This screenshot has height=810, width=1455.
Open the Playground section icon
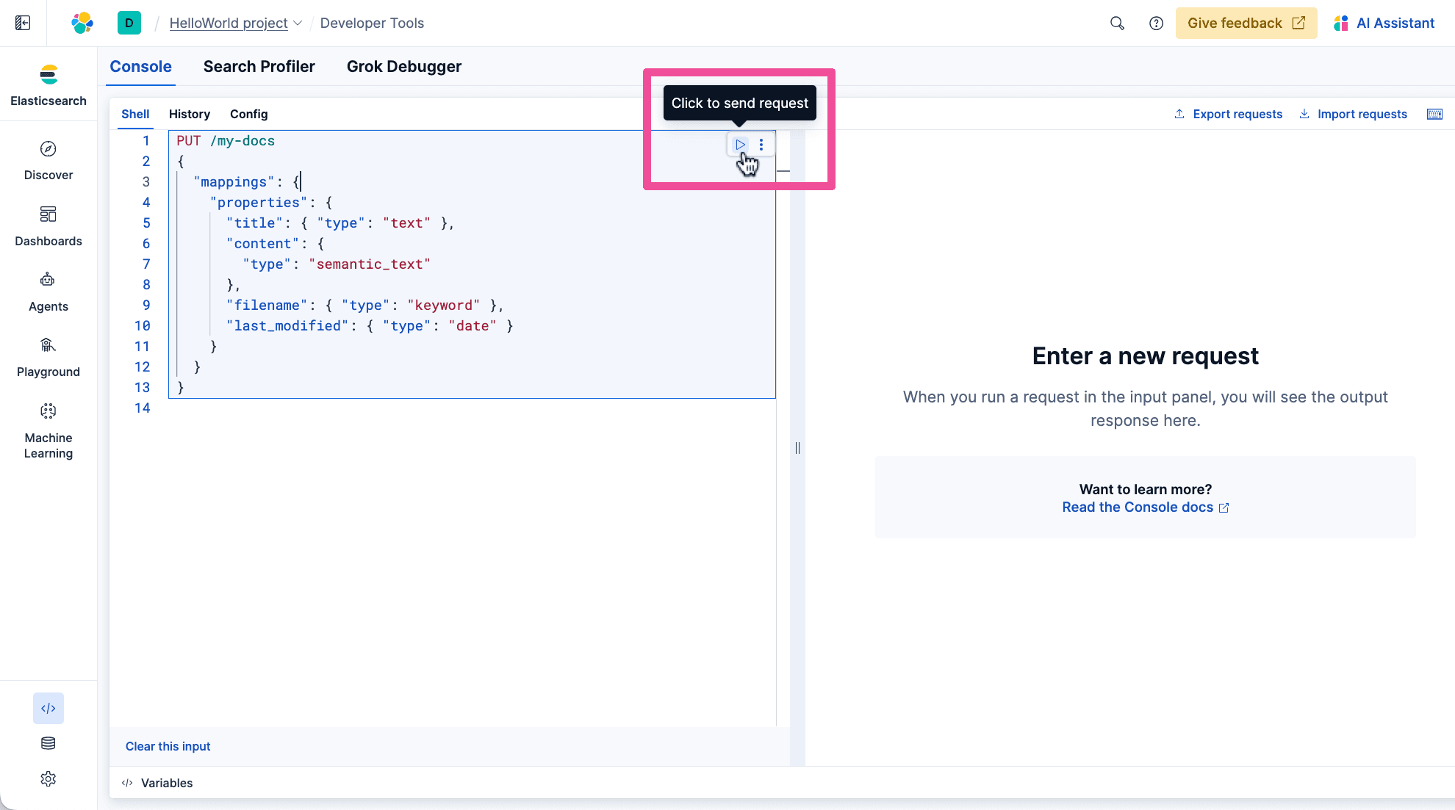point(48,345)
